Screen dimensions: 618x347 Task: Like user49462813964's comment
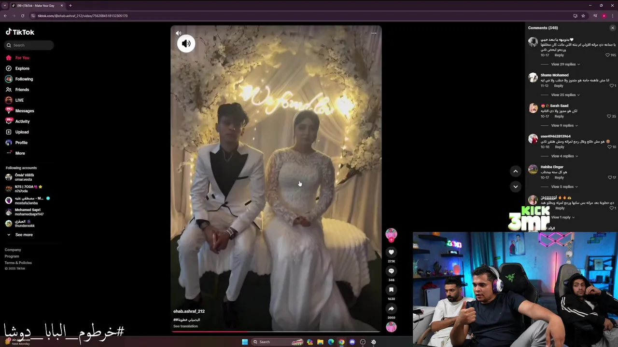pos(609,147)
